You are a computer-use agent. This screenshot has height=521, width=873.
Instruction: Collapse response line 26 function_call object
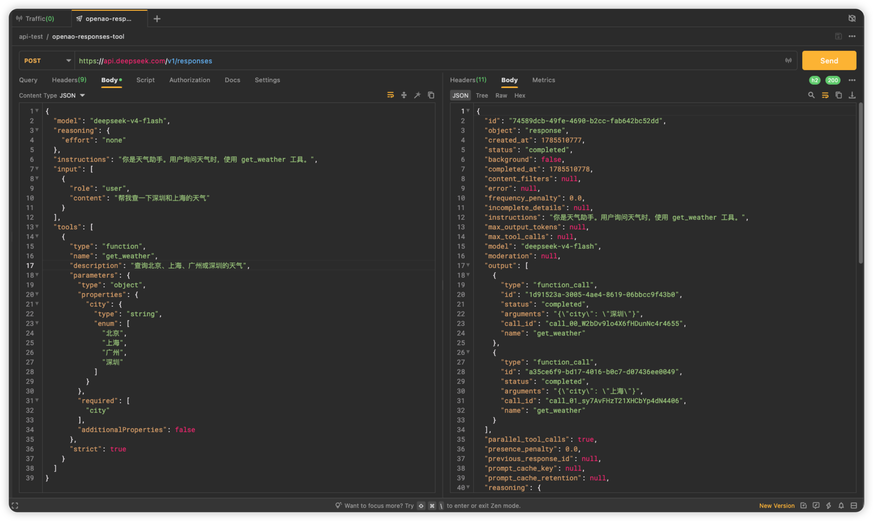coord(468,352)
